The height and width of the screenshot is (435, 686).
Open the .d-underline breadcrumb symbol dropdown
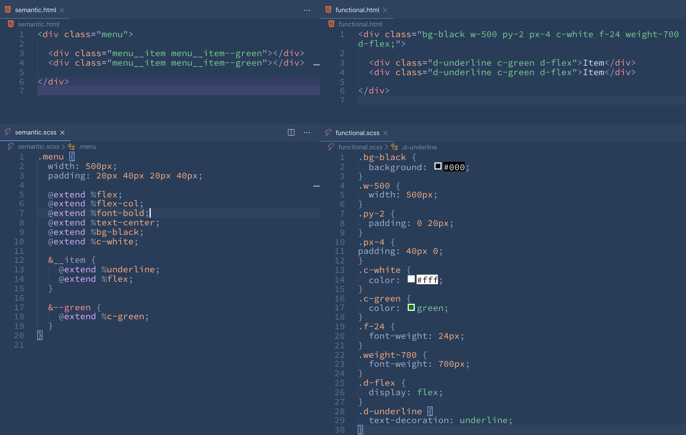point(419,147)
